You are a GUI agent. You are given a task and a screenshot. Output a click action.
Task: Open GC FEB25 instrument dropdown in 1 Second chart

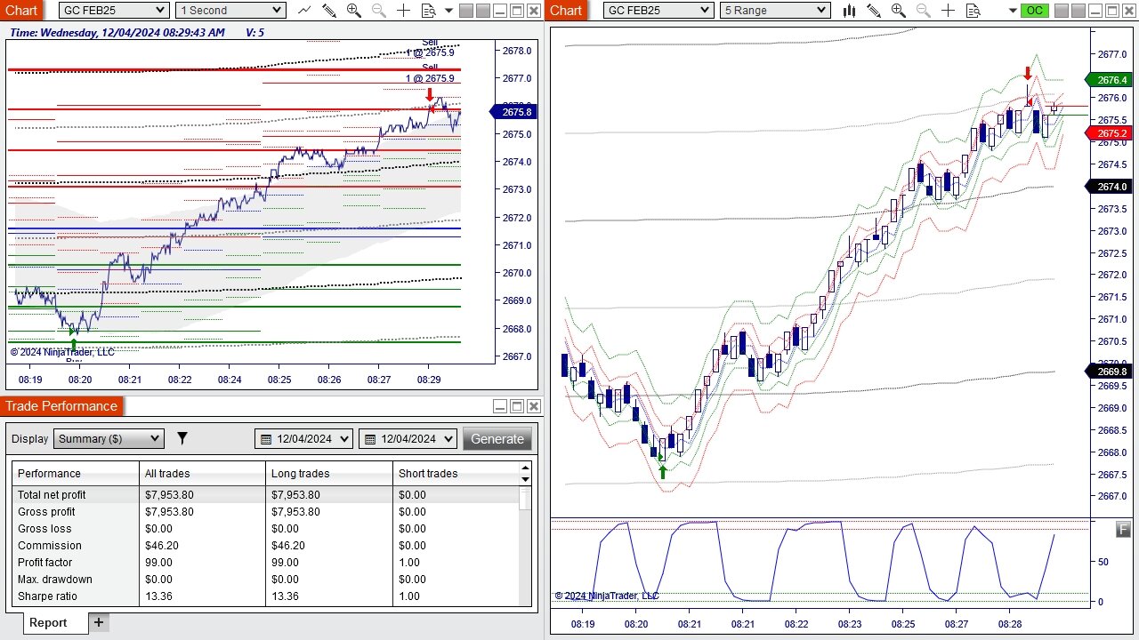[x=114, y=11]
